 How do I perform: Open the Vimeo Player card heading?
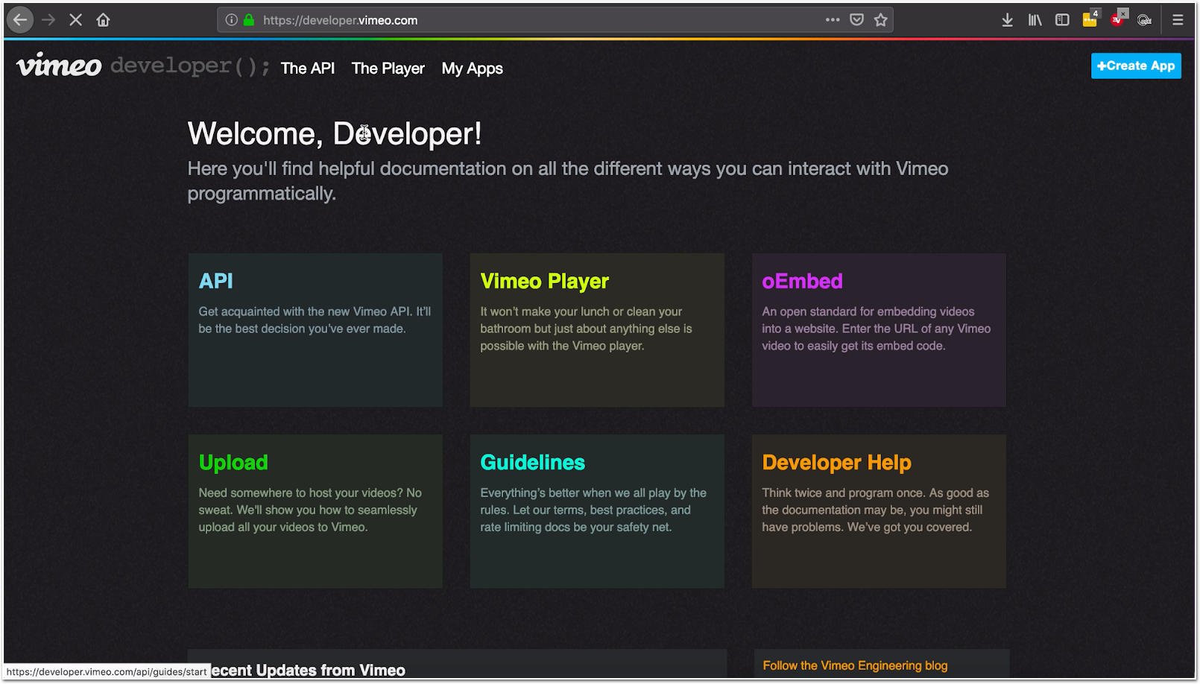tap(545, 281)
